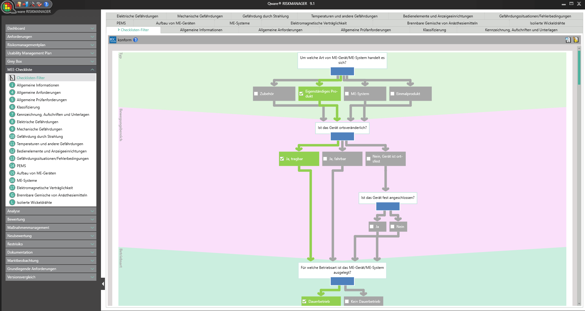Image resolution: width=585 pixels, height=311 pixels.
Task: Uncheck the Eigenständiges Produkt checkbox
Action: (301, 94)
